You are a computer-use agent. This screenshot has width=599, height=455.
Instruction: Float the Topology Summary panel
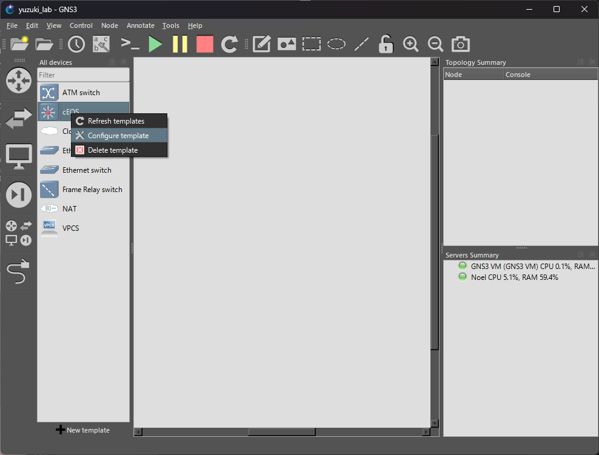(x=581, y=62)
